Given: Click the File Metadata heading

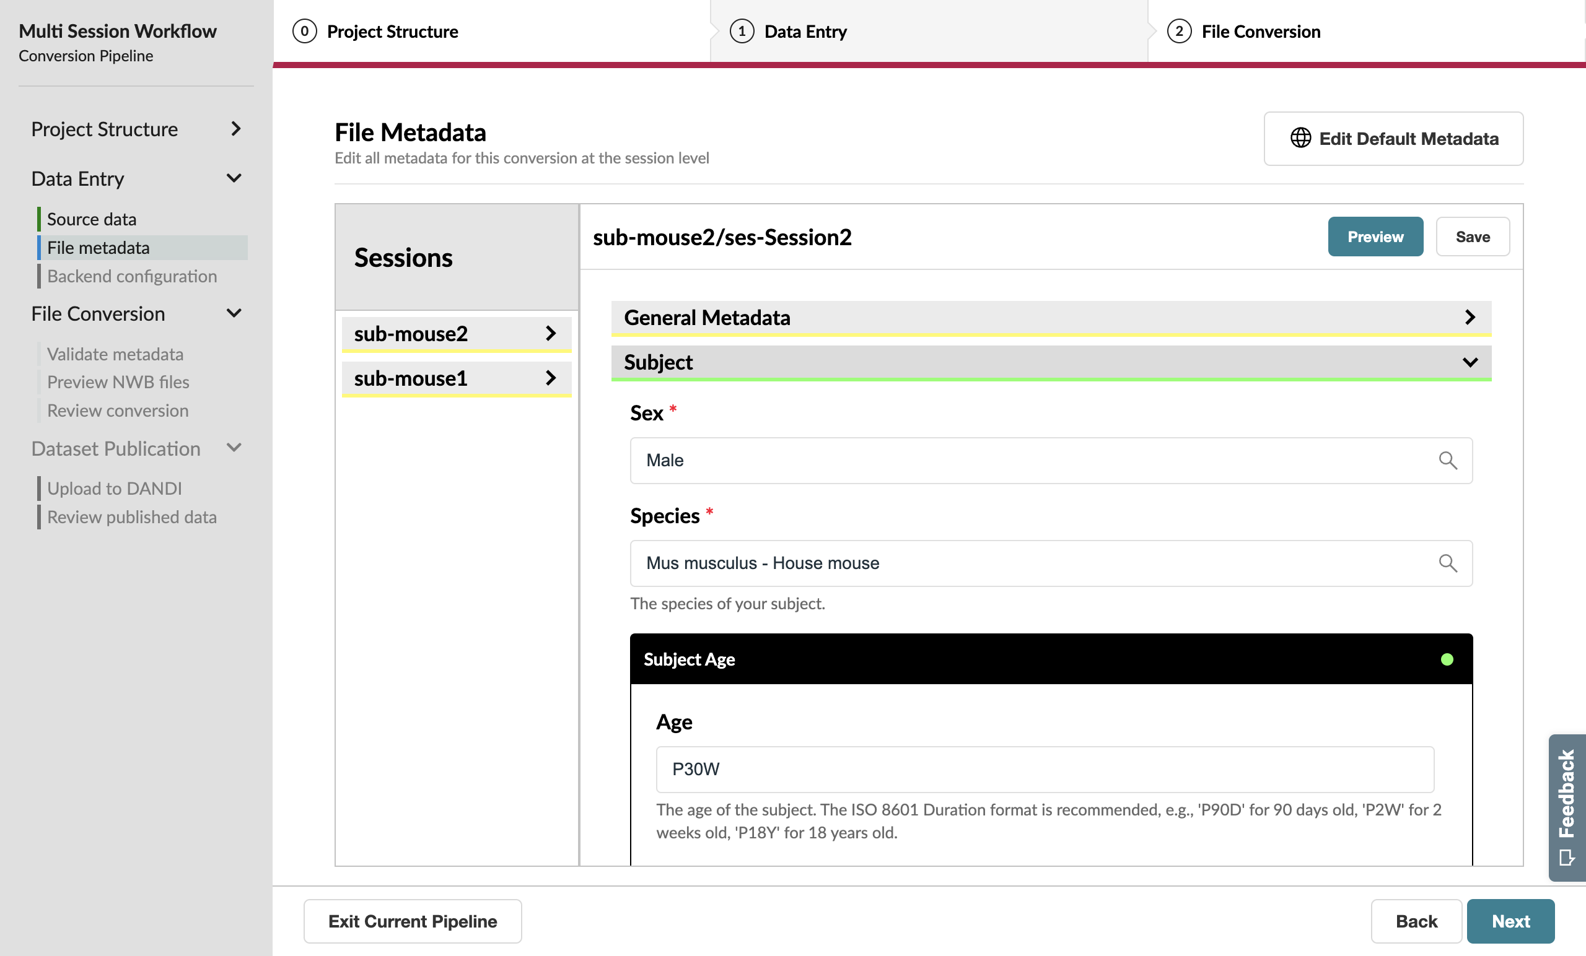Looking at the screenshot, I should click(x=411, y=133).
